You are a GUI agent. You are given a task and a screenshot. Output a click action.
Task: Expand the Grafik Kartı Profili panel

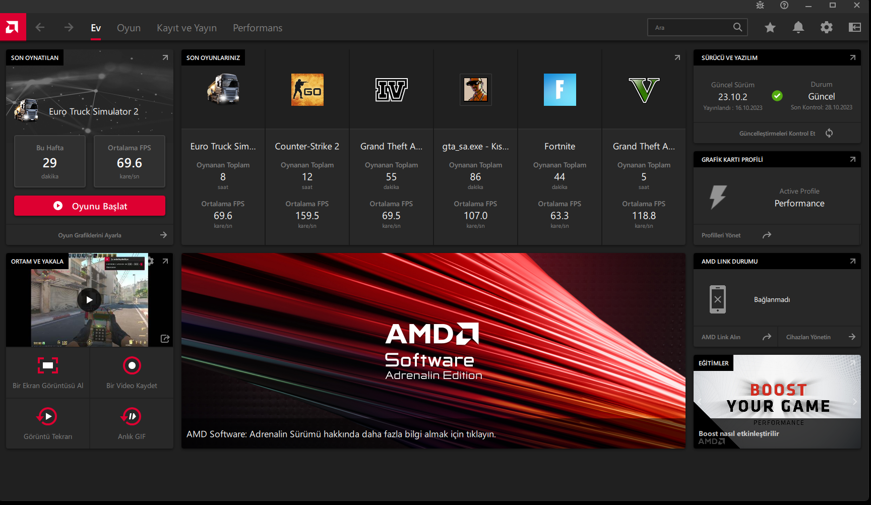(852, 159)
